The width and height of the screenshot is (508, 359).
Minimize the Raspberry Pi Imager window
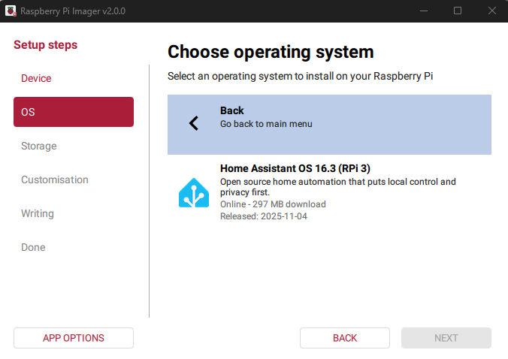[x=423, y=11]
